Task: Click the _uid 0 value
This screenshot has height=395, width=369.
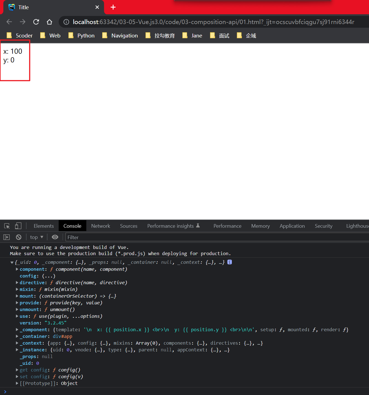Action: point(37,363)
